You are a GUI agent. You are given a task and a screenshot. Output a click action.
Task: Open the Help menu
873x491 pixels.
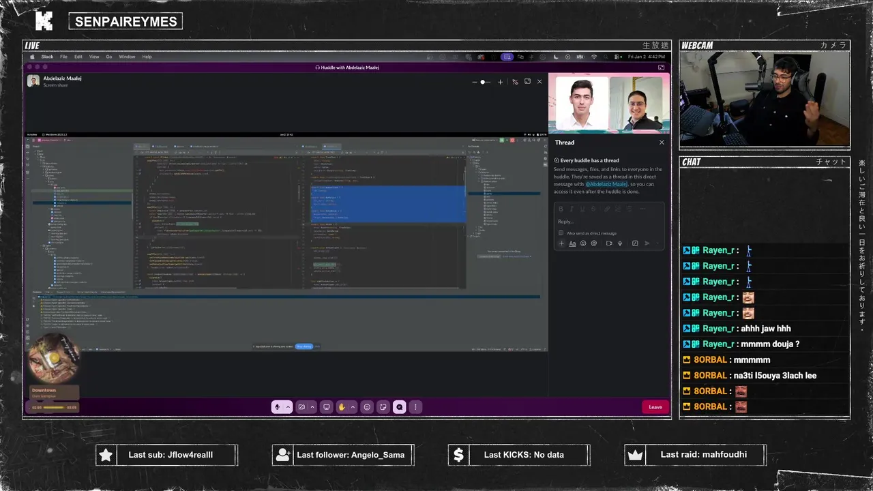pyautogui.click(x=147, y=57)
